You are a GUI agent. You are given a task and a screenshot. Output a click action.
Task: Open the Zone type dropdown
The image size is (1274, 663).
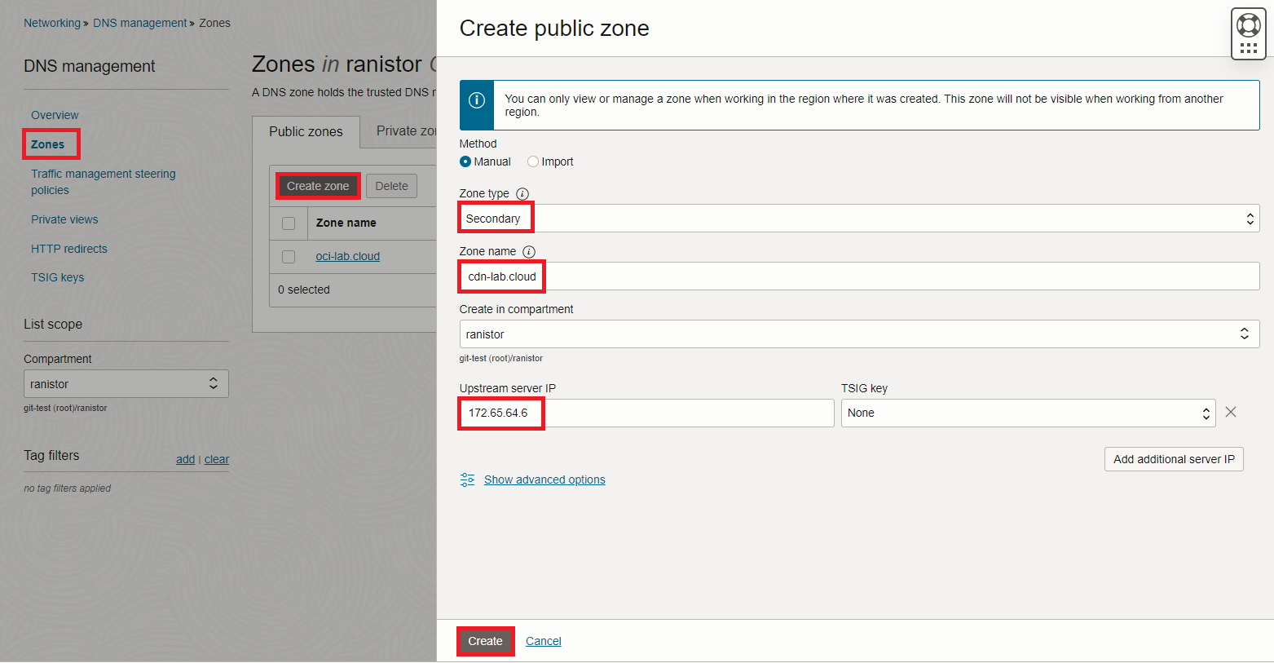pos(859,219)
